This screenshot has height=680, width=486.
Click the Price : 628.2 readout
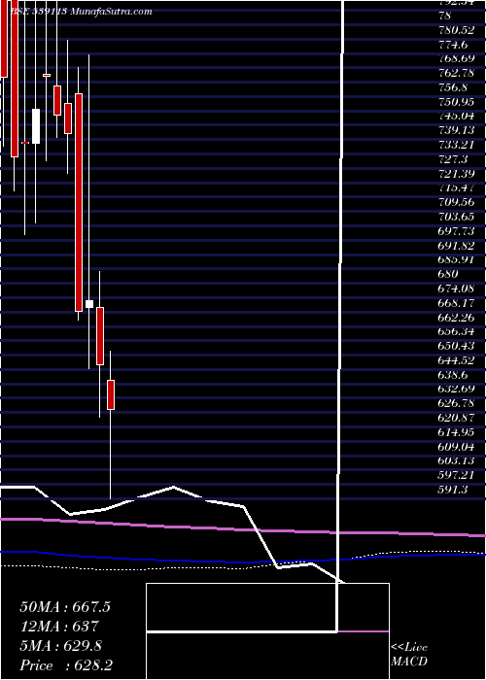pyautogui.click(x=68, y=665)
